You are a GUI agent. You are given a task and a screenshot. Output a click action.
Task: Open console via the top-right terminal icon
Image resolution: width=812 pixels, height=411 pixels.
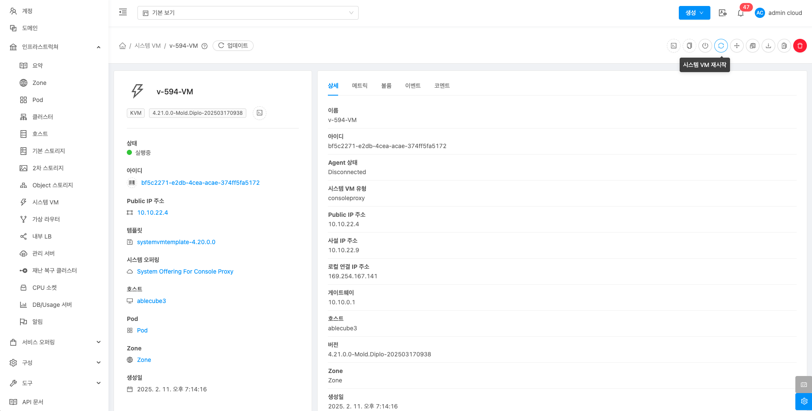pos(673,46)
